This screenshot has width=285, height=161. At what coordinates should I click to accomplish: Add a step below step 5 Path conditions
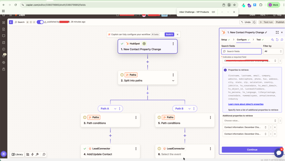pyautogui.click(x=185, y=136)
